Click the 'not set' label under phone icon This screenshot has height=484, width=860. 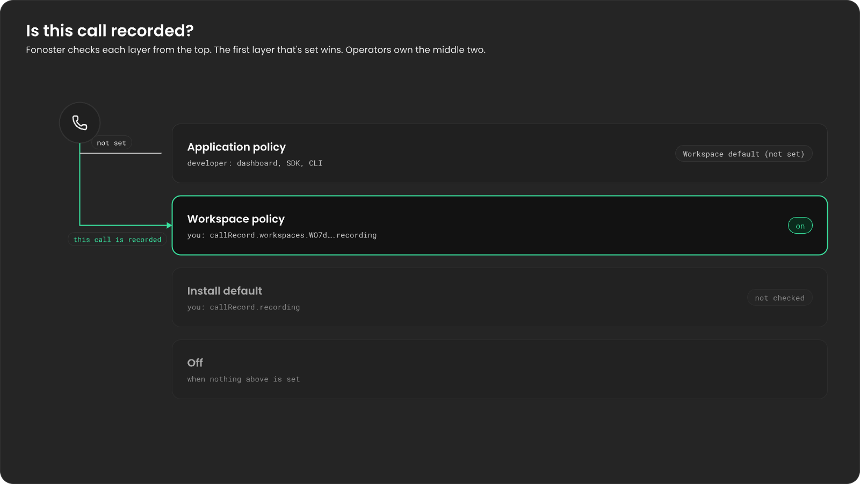[111, 143]
